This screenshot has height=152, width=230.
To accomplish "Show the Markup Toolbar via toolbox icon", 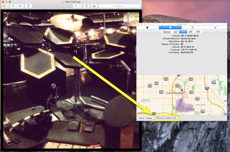I will 94,6.
